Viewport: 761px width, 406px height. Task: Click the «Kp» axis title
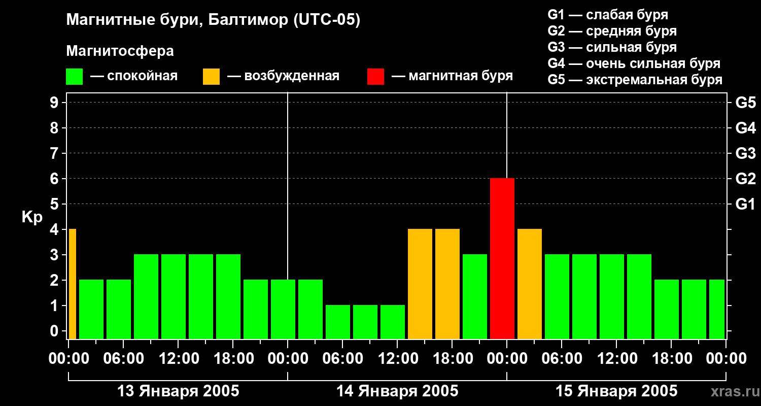point(32,217)
